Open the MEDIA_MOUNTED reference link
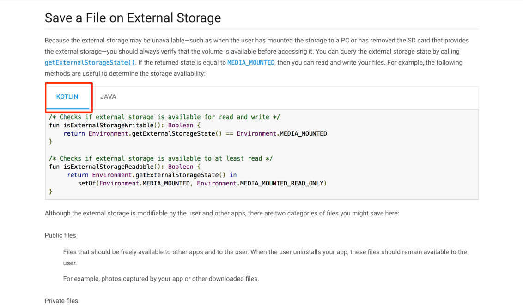The image size is (523, 305). [251, 63]
